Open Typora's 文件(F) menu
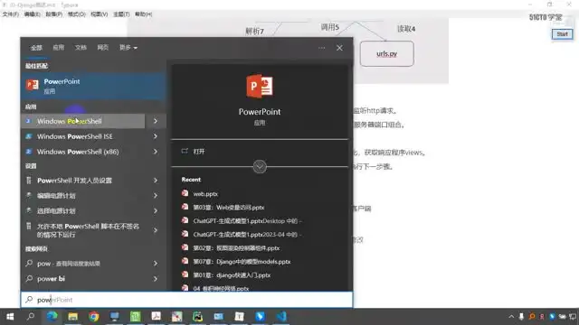This screenshot has height=325, width=579. pos(10,14)
